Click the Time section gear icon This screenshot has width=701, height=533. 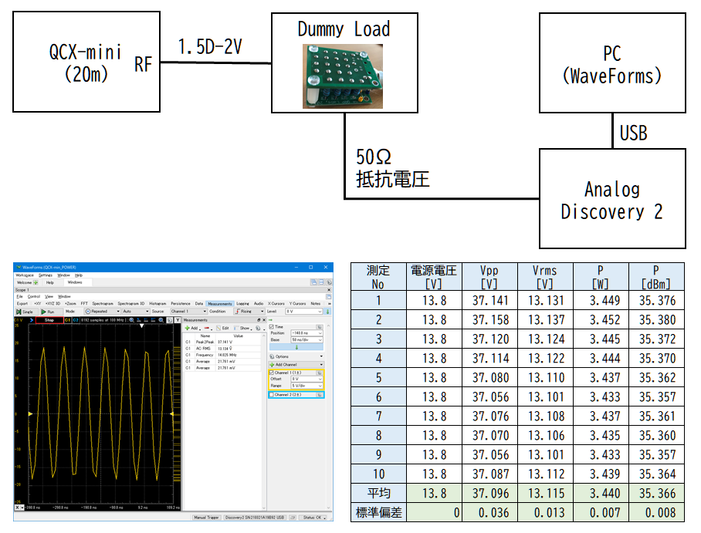[x=319, y=327]
